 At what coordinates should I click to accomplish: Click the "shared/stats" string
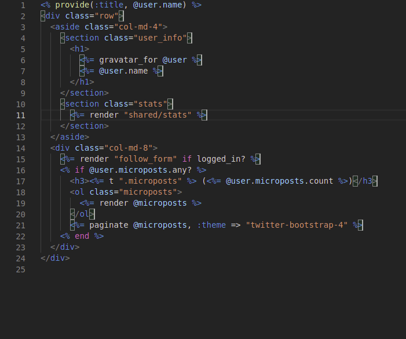(158, 115)
